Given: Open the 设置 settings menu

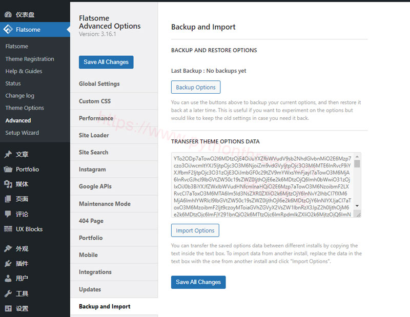Looking at the screenshot, I should (x=35, y=308).
